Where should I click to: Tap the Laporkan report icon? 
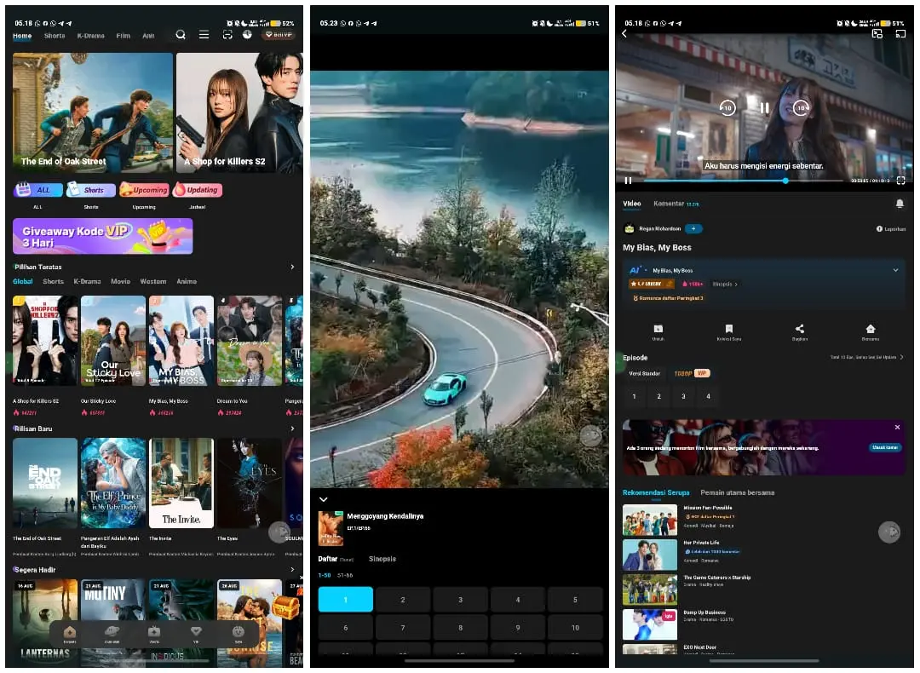pyautogui.click(x=879, y=229)
